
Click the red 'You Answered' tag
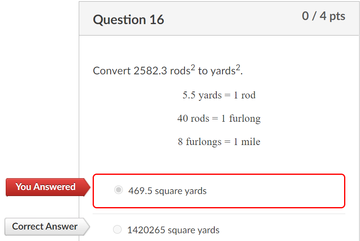coord(45,187)
